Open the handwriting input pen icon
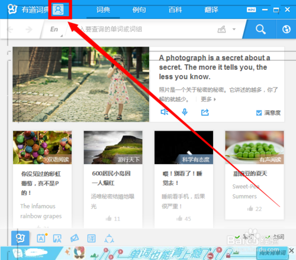Image resolution: width=296 pixels, height=260 pixels. [x=221, y=30]
